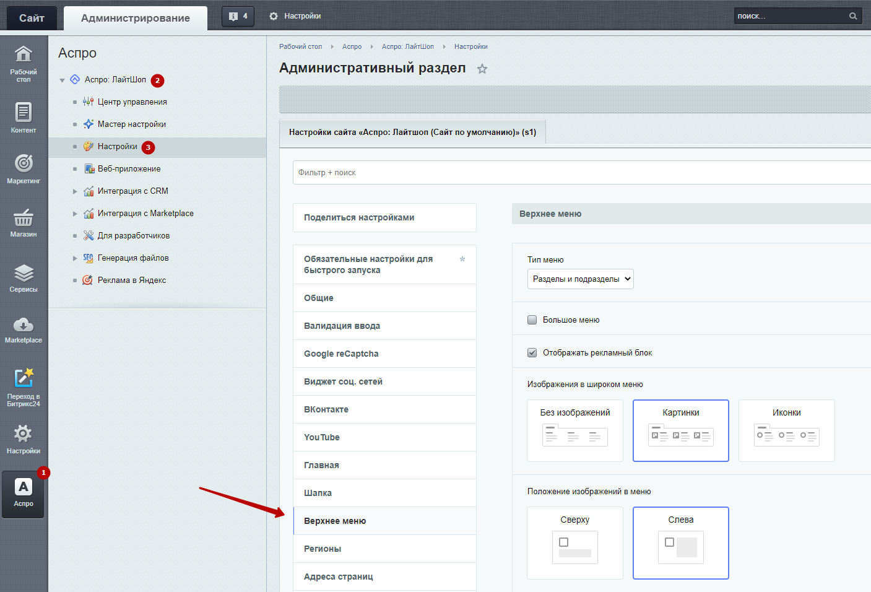871x592 pixels.
Task: Go to Рабочий стол breadcrumb link
Action: (300, 46)
